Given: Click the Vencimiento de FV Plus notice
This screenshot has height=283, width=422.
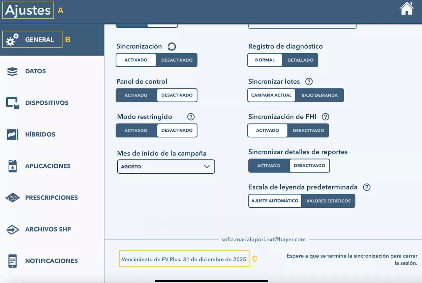Looking at the screenshot, I should [x=184, y=259].
